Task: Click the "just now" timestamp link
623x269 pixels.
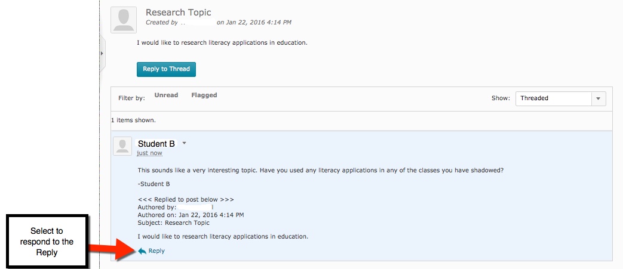Action: pos(149,153)
